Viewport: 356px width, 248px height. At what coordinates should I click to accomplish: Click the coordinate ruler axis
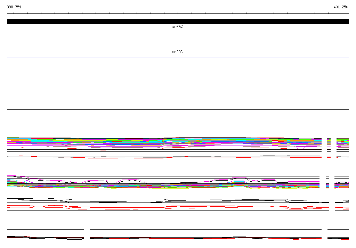[178, 14]
